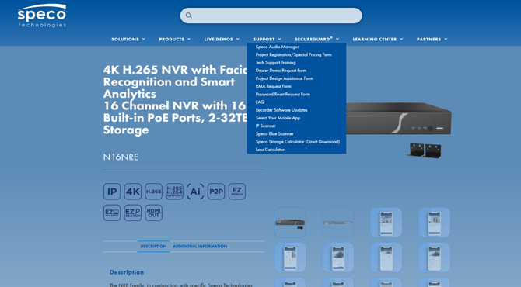Click the EZ Search badge icon
The height and width of the screenshot is (287, 521).
pyautogui.click(x=133, y=213)
